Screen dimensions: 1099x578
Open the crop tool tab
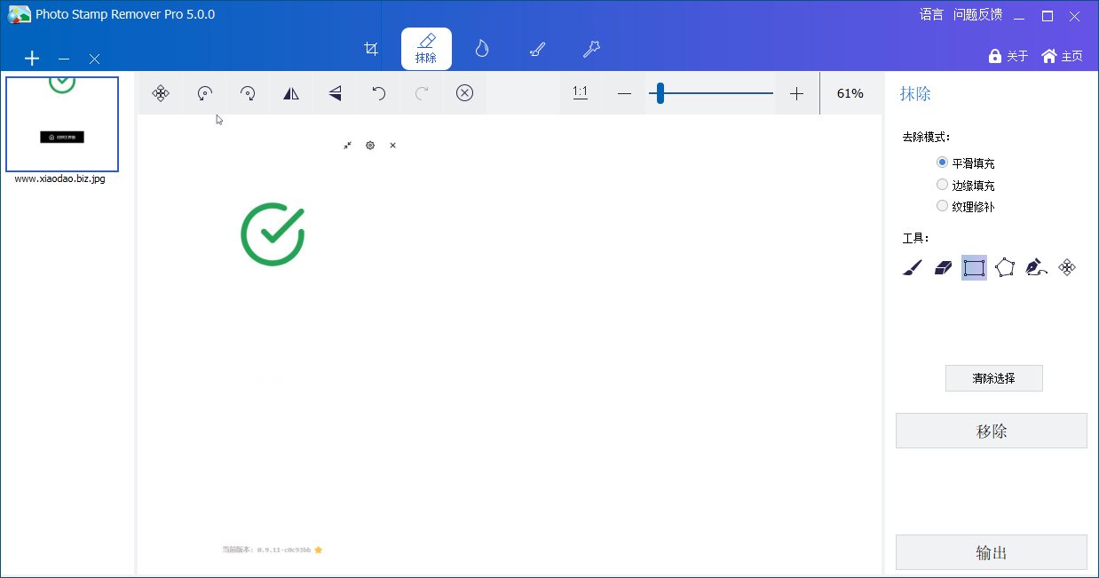(372, 49)
